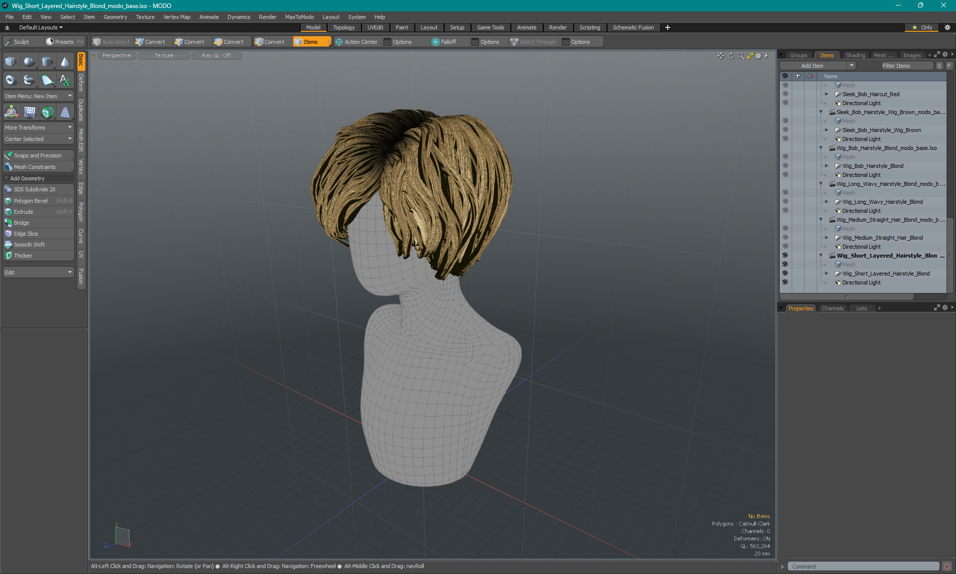Open the Deform vertical tab
The image size is (956, 574).
click(81, 82)
